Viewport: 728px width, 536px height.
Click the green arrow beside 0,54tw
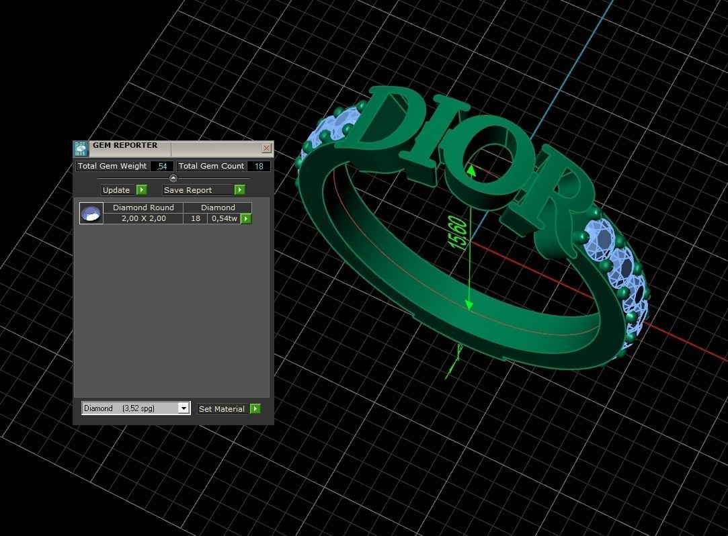coord(246,218)
